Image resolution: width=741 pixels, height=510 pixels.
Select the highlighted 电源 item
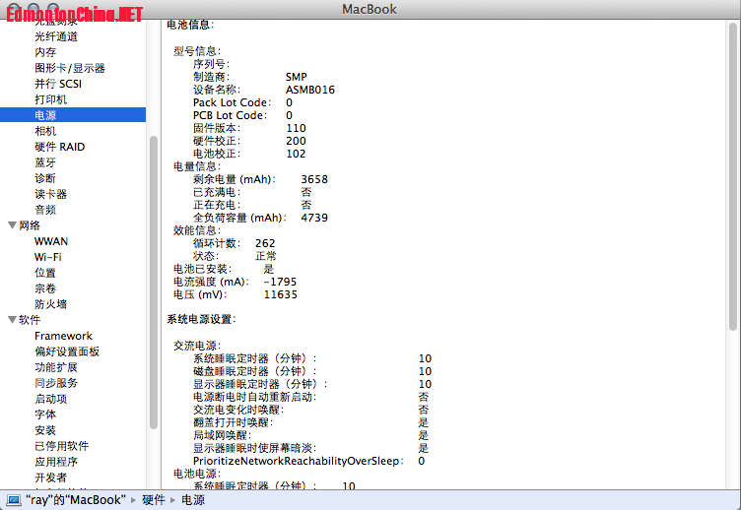point(73,115)
